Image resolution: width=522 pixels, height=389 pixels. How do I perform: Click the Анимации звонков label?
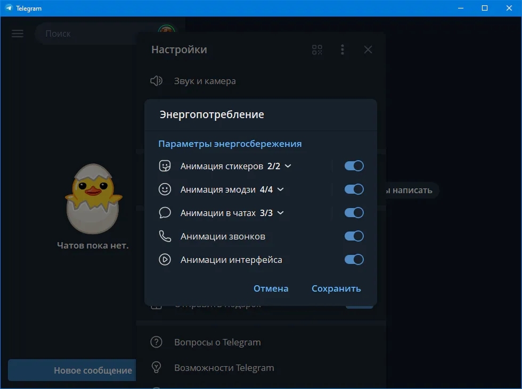(223, 236)
